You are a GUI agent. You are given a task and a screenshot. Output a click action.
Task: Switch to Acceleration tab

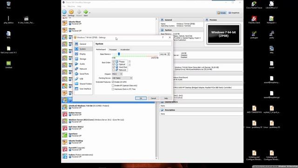[125, 50]
